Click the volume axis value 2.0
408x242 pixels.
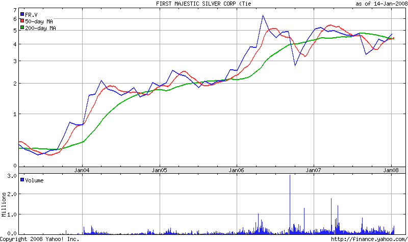click(x=12, y=194)
